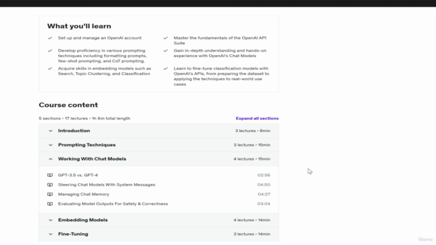Click checkmark beside Acquire skills in embedding
436x245 pixels.
(50, 68)
